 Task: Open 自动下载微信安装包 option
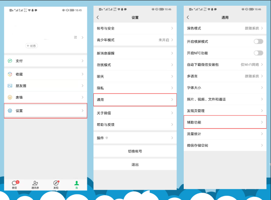click(225, 65)
